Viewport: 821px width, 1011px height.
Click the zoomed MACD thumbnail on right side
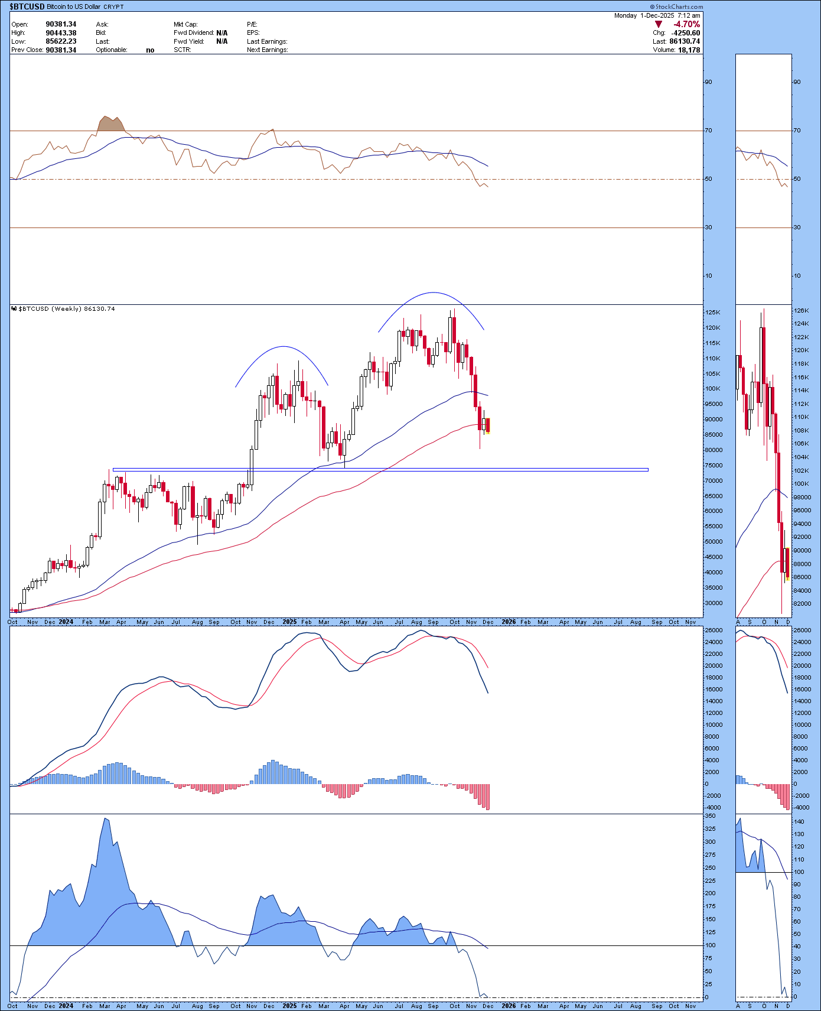click(763, 718)
